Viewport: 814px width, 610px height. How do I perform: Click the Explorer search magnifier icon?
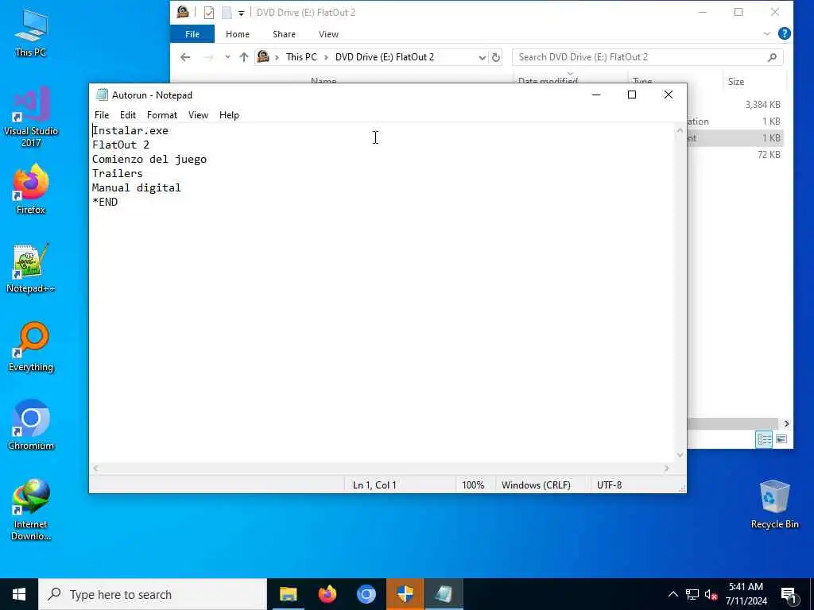coord(772,57)
